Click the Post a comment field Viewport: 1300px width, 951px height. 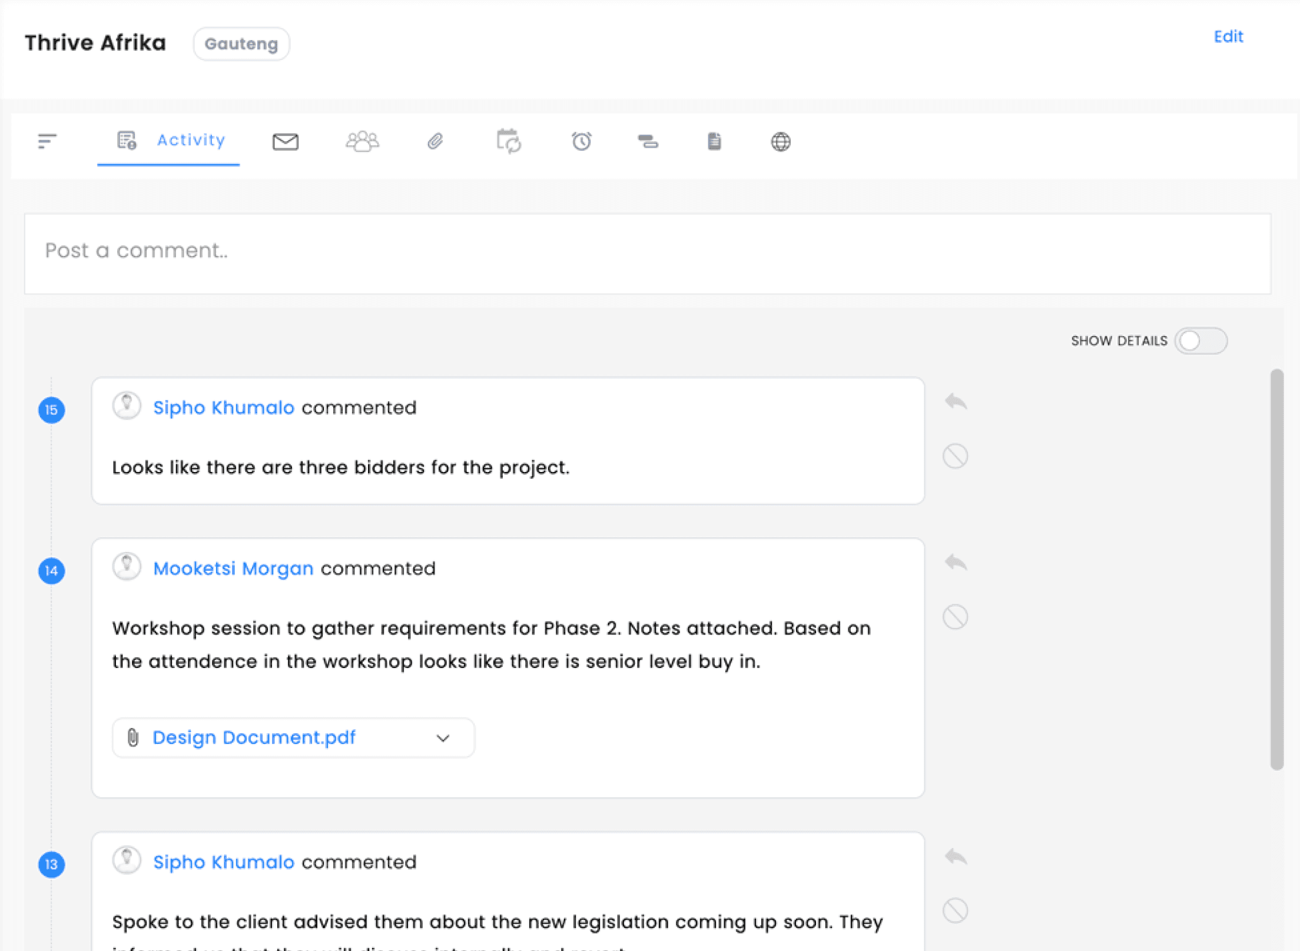tap(647, 254)
